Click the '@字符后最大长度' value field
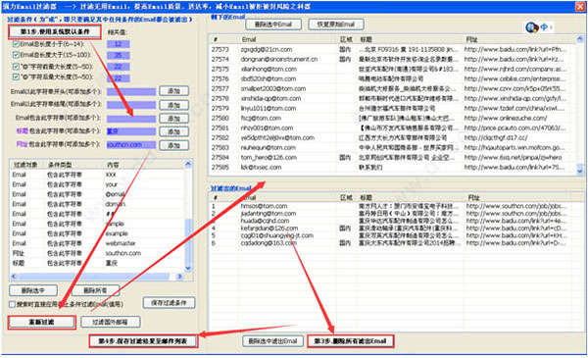Viewport: 588px width, 358px height. point(119,78)
